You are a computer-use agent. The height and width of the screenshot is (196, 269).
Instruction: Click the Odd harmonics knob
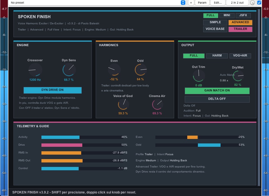pyautogui.click(x=141, y=70)
